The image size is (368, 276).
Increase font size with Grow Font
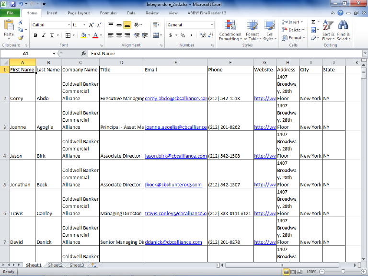click(91, 25)
